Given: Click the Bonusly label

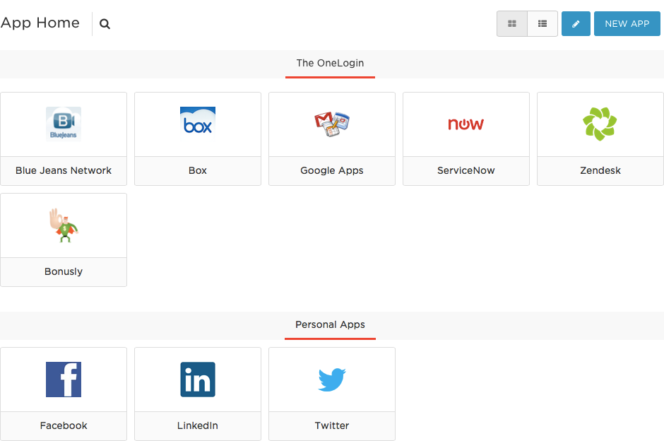Looking at the screenshot, I should [x=64, y=271].
